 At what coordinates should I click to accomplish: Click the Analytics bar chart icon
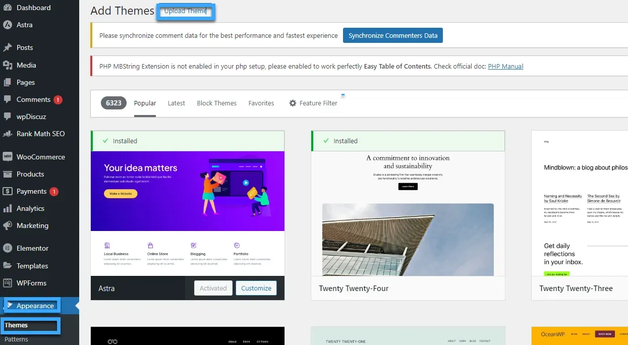(8, 208)
